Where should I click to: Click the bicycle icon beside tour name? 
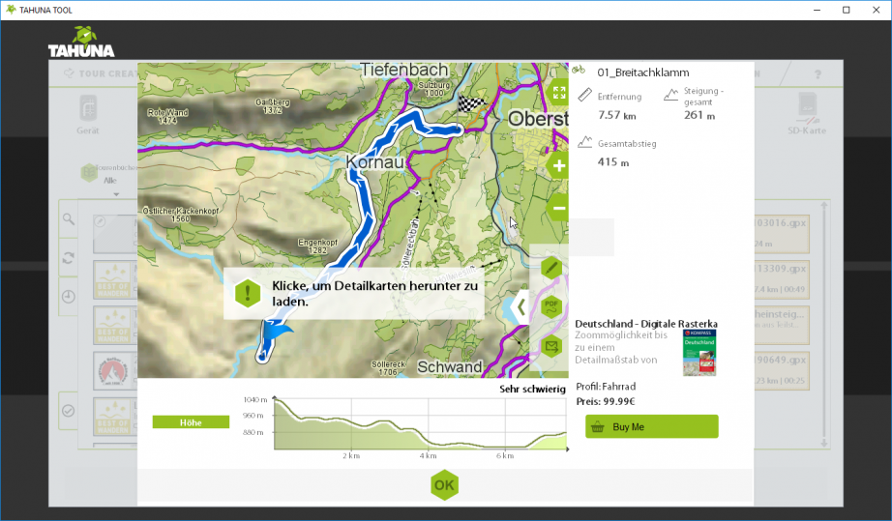click(579, 70)
